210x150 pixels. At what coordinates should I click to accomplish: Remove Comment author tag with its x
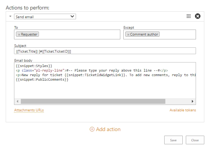click(128, 34)
